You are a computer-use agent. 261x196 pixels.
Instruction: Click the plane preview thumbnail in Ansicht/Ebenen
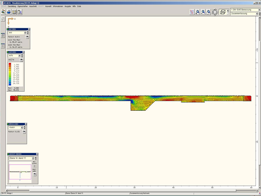[x=20, y=172]
